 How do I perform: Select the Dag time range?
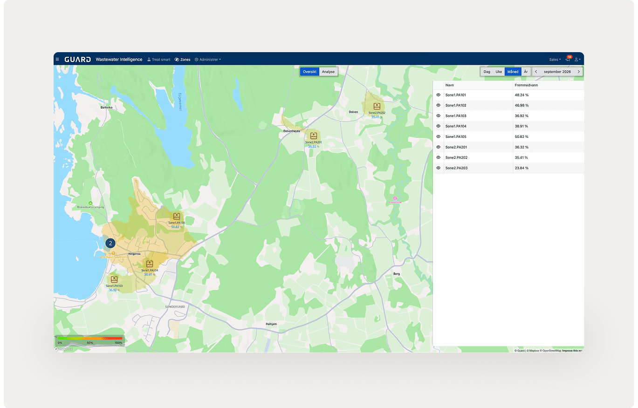487,72
